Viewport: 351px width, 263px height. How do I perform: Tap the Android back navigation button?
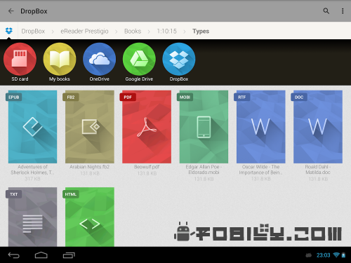click(14, 255)
